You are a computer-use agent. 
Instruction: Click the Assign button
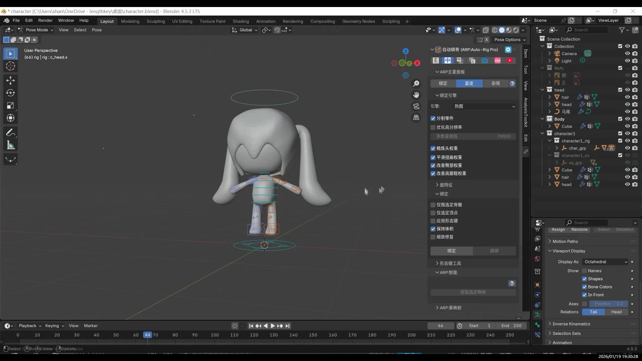[x=558, y=230]
